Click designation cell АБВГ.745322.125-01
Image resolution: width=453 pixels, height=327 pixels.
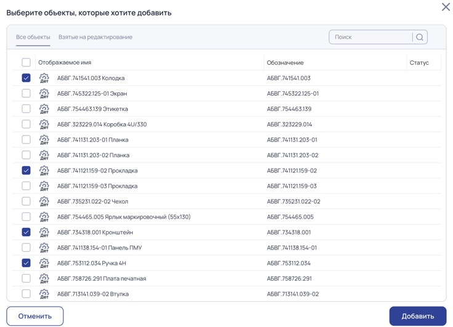pos(292,94)
